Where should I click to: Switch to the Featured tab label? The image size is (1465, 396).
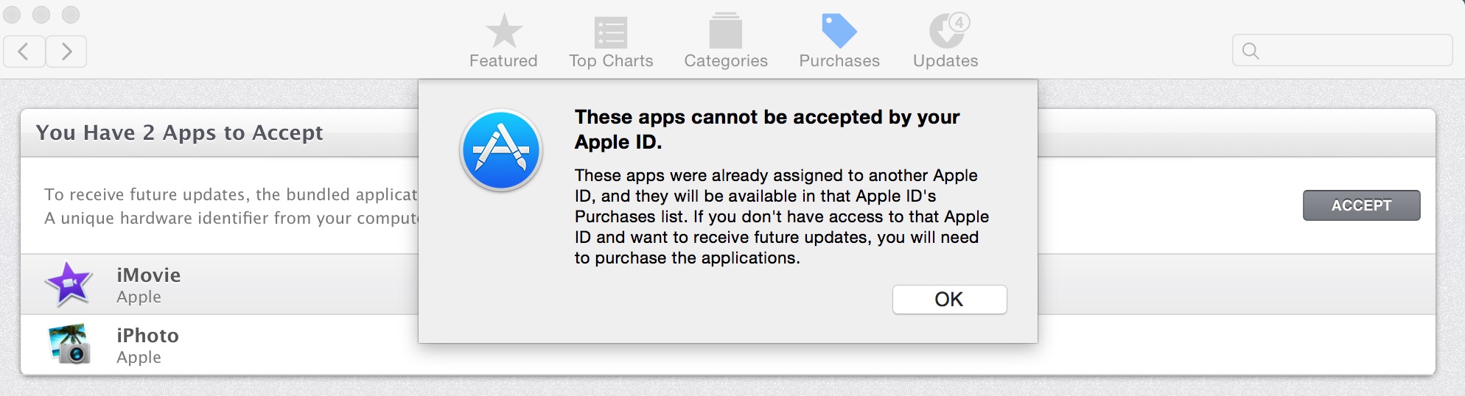[504, 60]
